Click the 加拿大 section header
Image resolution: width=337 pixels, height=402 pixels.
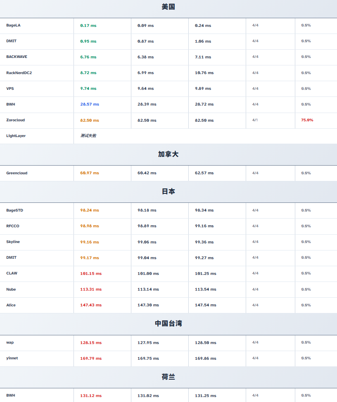pos(168,154)
